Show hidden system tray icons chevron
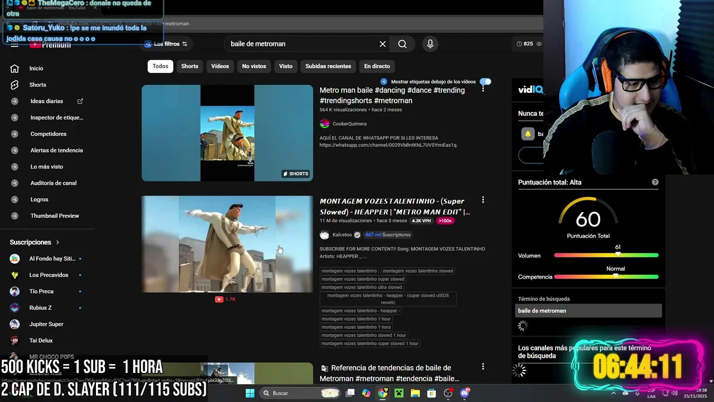714x402 pixels. [613, 393]
